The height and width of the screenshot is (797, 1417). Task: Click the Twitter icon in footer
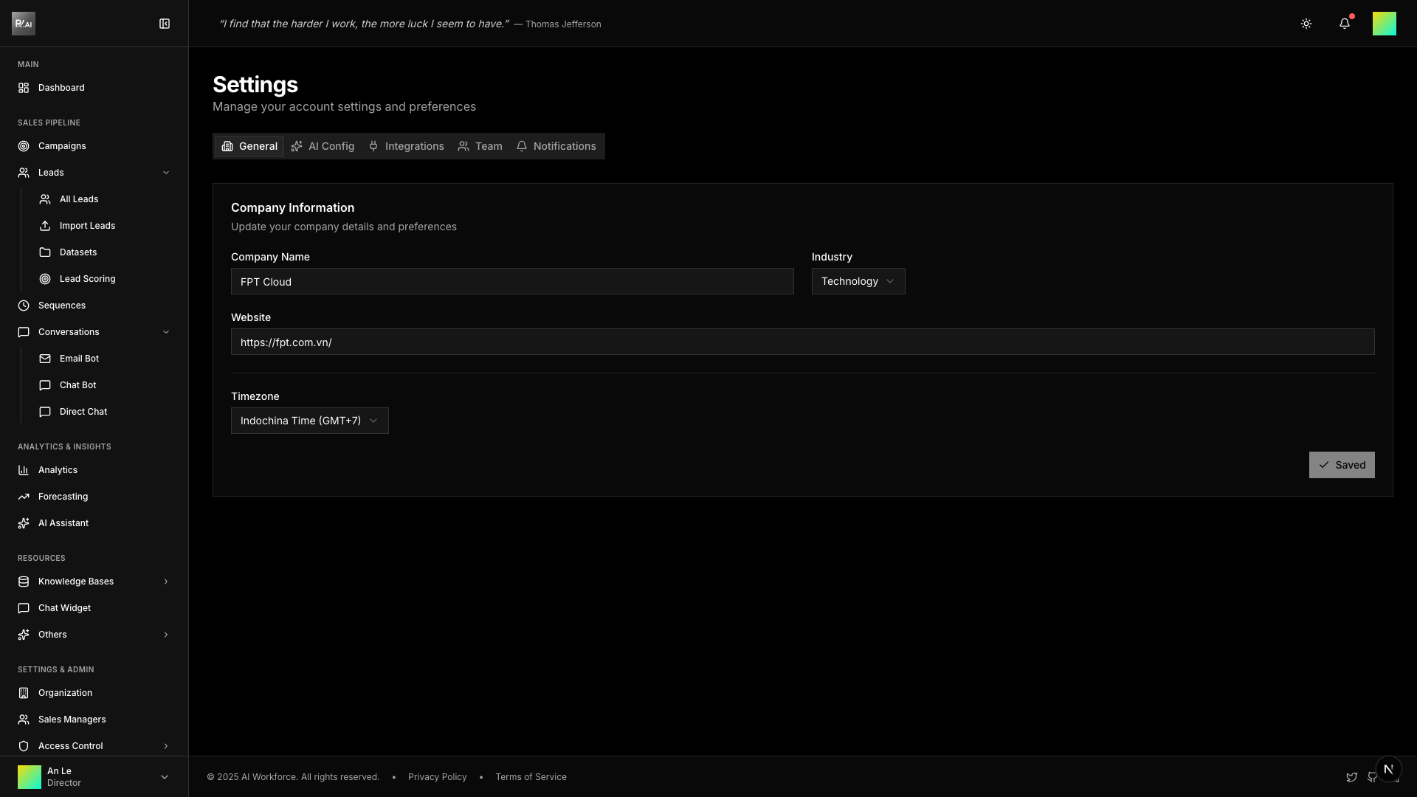1351,777
